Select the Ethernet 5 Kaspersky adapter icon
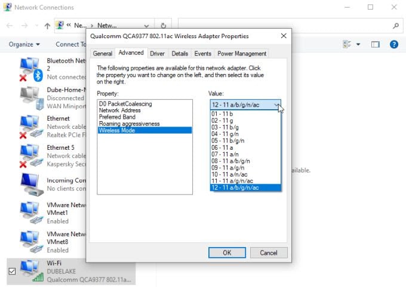Viewport: 406px width, 287px height. pyautogui.click(x=31, y=156)
